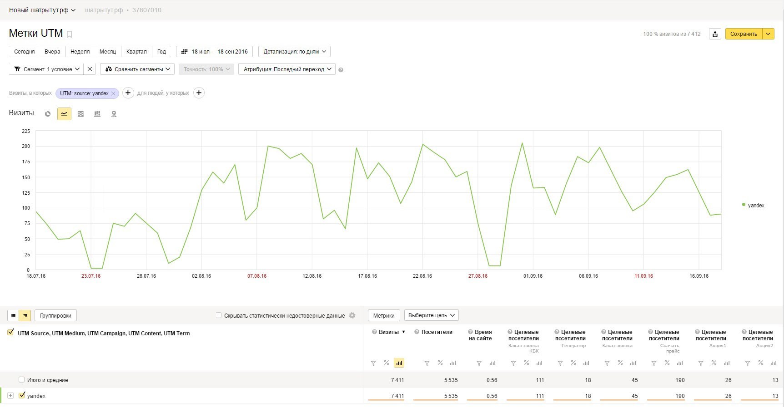Select the stacked area chart icon
Viewport: 784px width, 407px height.
[x=80, y=114]
